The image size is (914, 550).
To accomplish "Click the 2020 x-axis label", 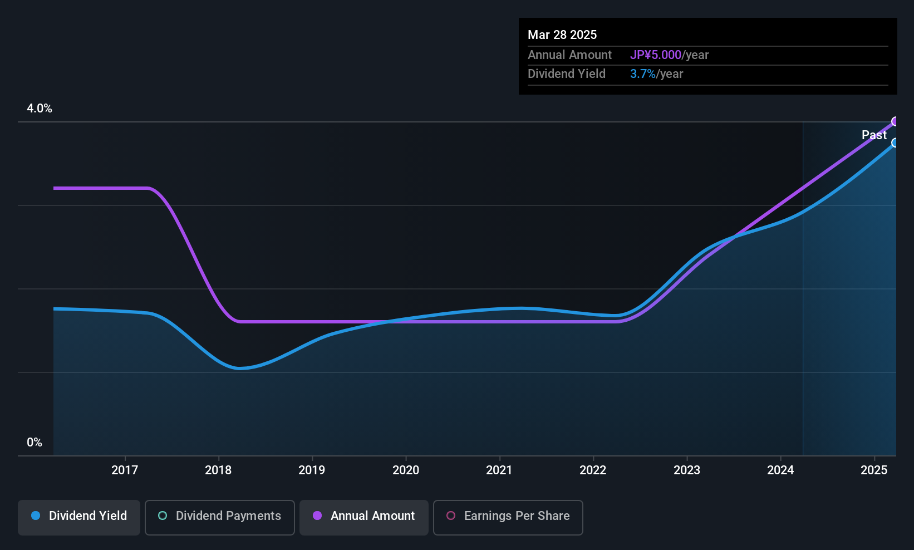I will [406, 470].
